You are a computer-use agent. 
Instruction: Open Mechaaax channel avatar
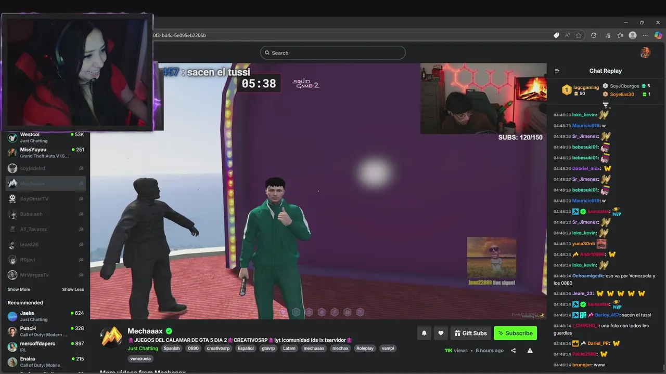[x=111, y=338]
